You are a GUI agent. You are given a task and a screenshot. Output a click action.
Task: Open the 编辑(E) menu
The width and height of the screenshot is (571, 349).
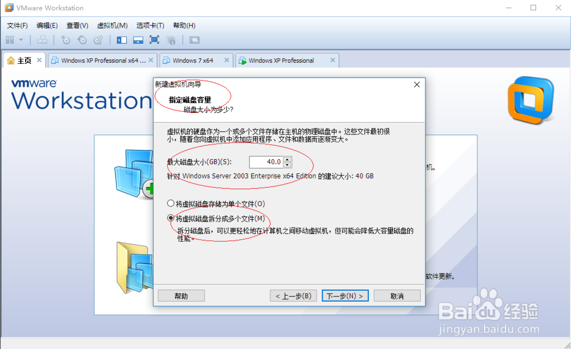[x=47, y=26]
